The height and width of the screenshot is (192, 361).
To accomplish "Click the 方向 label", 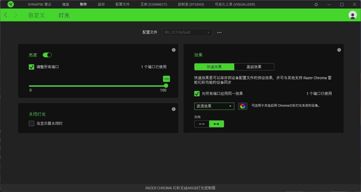I will [x=197, y=117].
